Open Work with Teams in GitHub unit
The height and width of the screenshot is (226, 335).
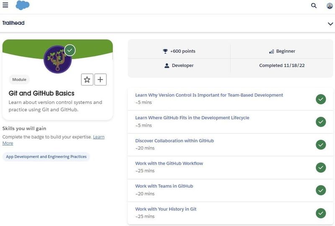164,186
